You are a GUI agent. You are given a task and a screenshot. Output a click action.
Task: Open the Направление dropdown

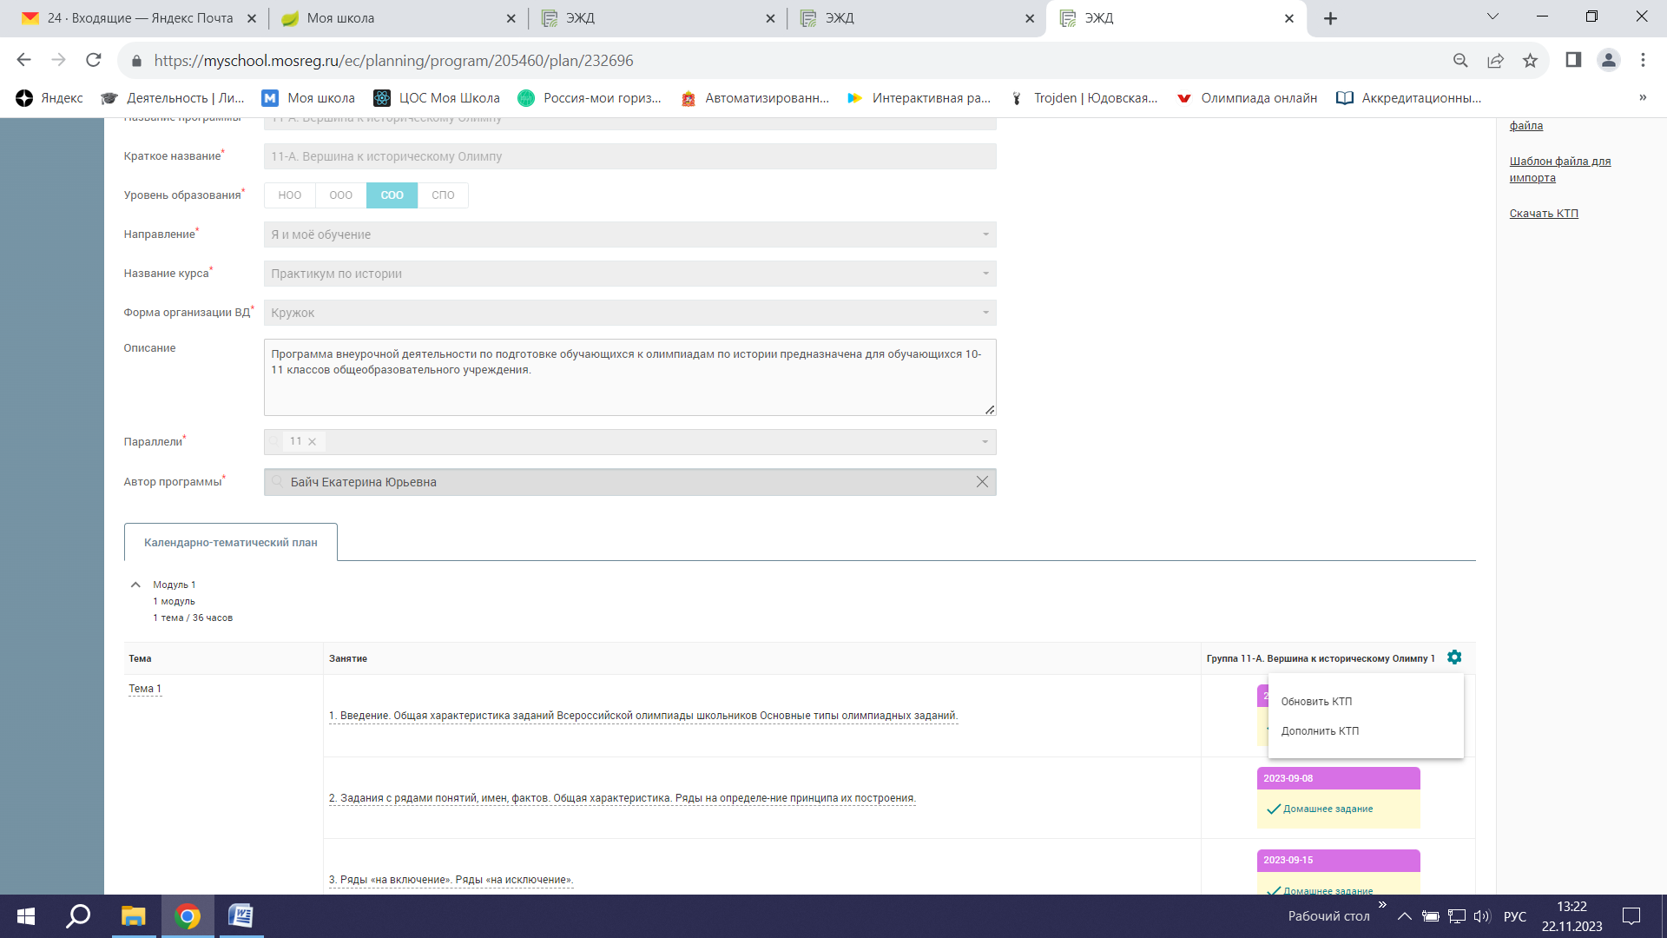click(x=630, y=234)
